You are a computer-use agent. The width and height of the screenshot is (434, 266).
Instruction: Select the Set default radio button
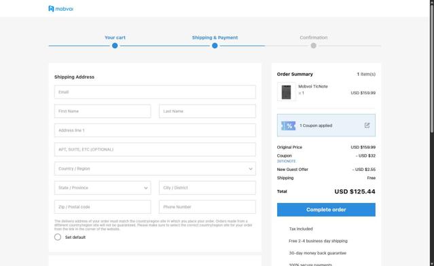click(58, 237)
